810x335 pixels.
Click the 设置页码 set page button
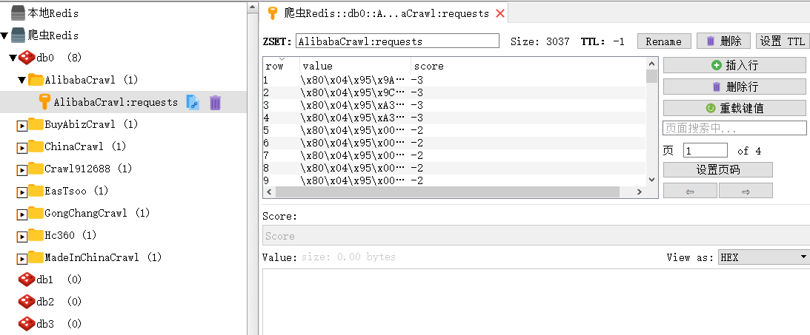click(718, 169)
